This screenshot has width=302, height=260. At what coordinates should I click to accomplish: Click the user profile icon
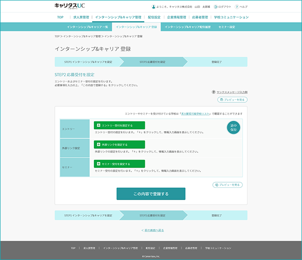pos(153,7)
